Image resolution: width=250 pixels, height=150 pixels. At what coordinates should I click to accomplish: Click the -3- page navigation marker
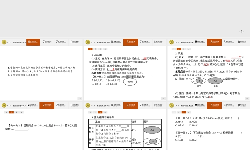(x=163, y=98)
